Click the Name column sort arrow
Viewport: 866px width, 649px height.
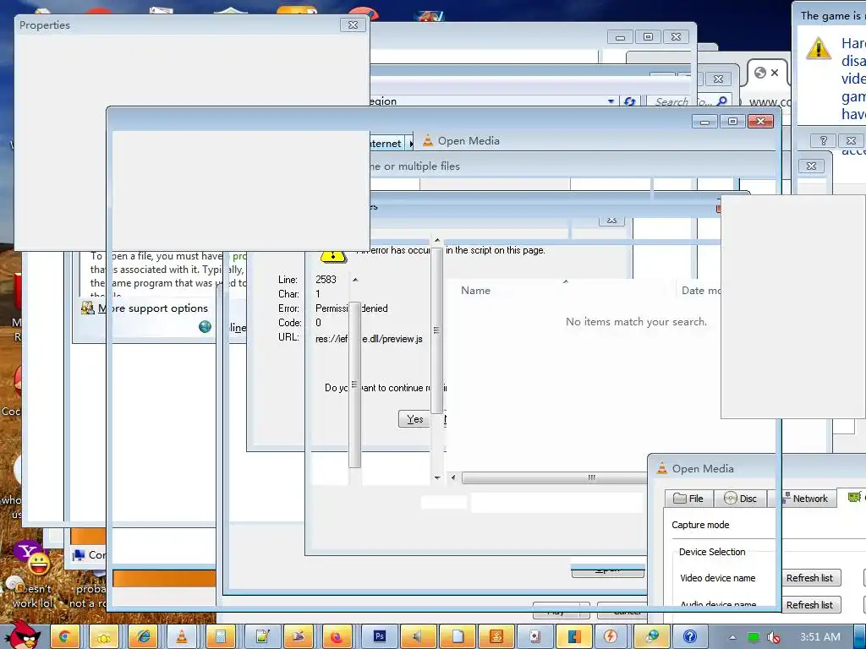pos(565,281)
